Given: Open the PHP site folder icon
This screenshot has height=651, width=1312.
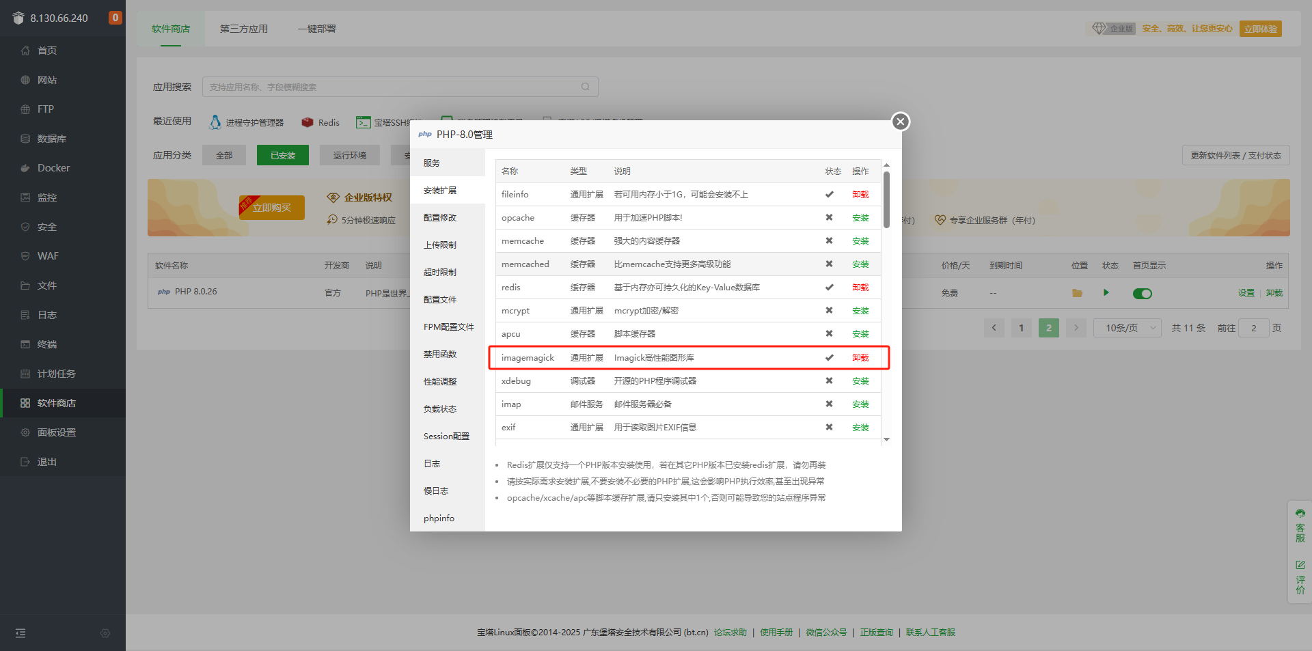Looking at the screenshot, I should (x=1078, y=292).
